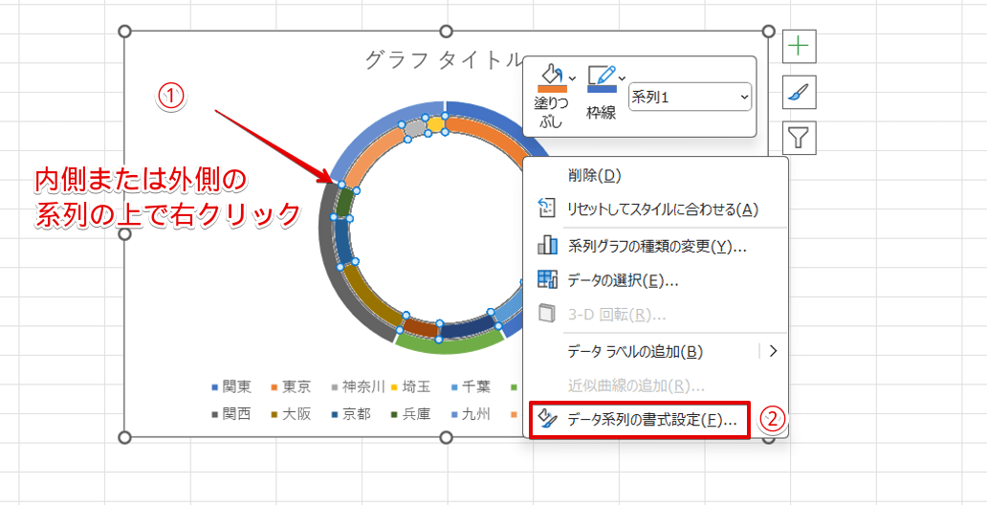
Task: Expand the 塗りつぶし dropdown arrow
Action: tap(572, 77)
